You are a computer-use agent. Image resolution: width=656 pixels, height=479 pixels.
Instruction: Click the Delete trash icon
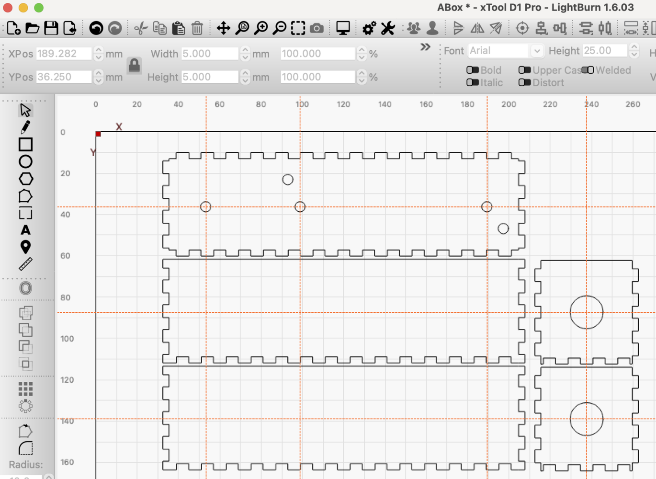(197, 28)
